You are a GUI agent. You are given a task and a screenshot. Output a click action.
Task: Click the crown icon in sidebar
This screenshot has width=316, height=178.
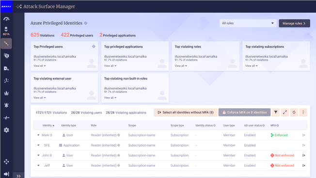(6, 93)
